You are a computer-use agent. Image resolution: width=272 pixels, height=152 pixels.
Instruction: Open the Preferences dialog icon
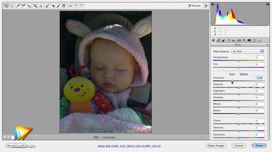tap(70, 6)
